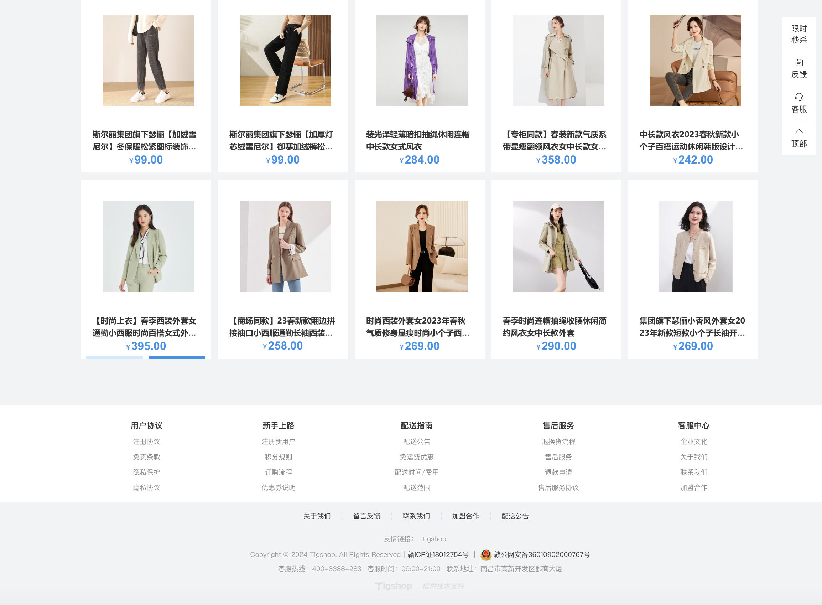Click the tigshop friendly link
This screenshot has height=605, width=822.
point(434,539)
